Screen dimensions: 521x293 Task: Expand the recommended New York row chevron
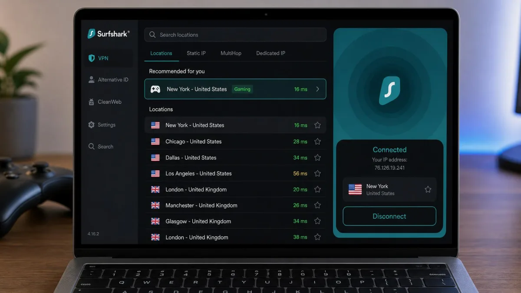tap(318, 89)
